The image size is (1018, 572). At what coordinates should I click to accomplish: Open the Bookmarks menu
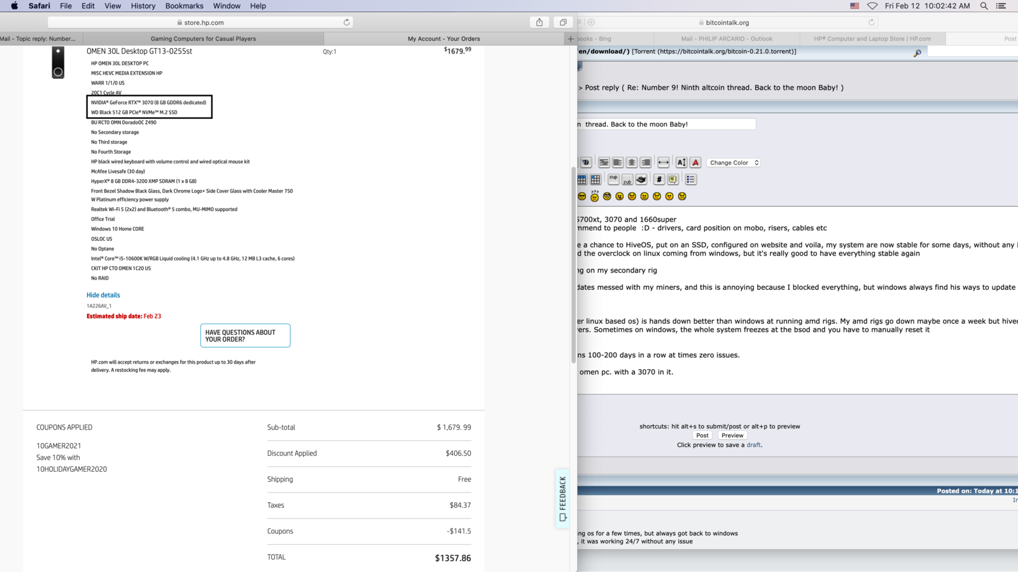coord(185,6)
